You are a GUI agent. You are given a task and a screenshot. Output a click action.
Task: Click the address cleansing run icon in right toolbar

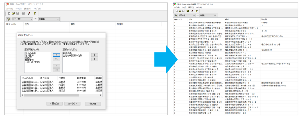(188, 11)
